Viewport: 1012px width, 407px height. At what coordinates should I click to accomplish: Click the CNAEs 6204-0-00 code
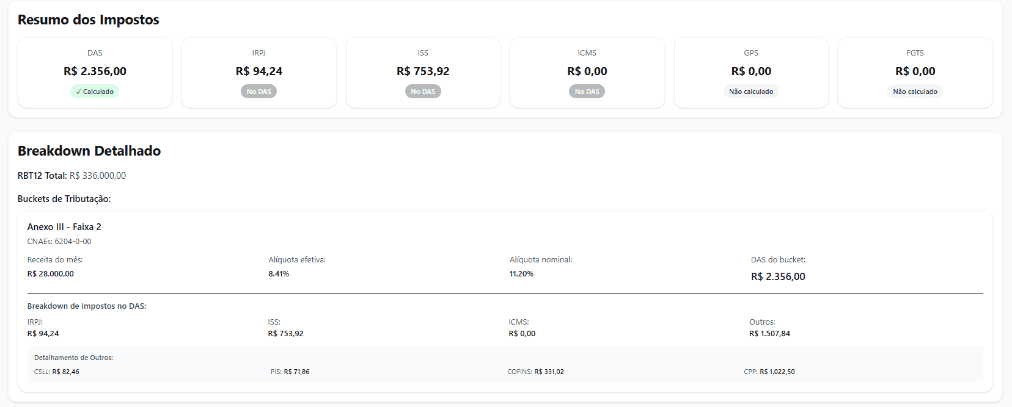pos(73,242)
